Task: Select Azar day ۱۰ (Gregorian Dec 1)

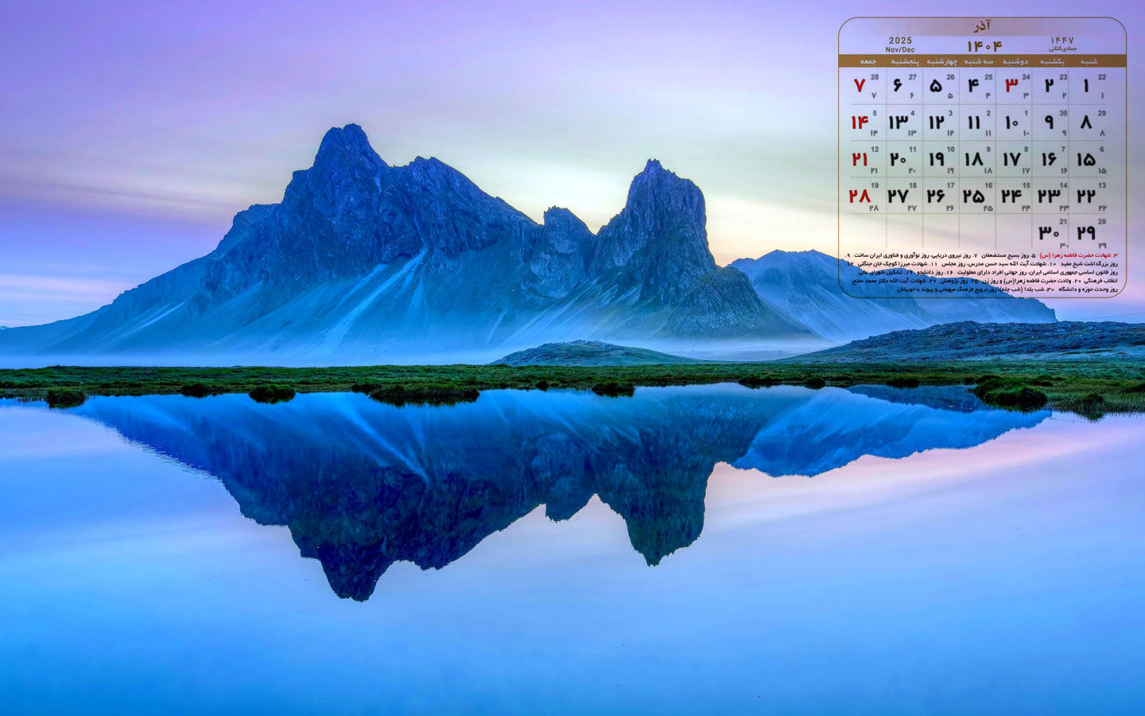Action: [x=1011, y=123]
